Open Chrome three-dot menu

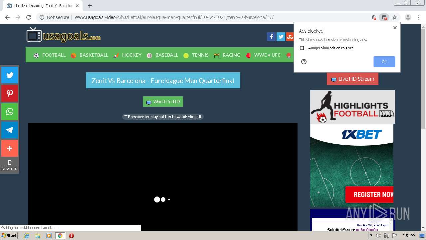[419, 17]
